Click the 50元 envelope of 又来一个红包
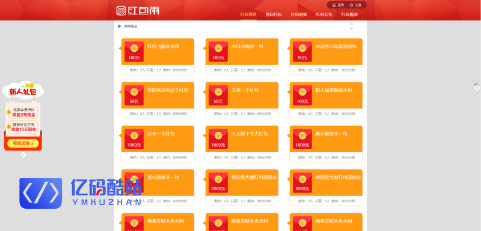 coord(218,96)
